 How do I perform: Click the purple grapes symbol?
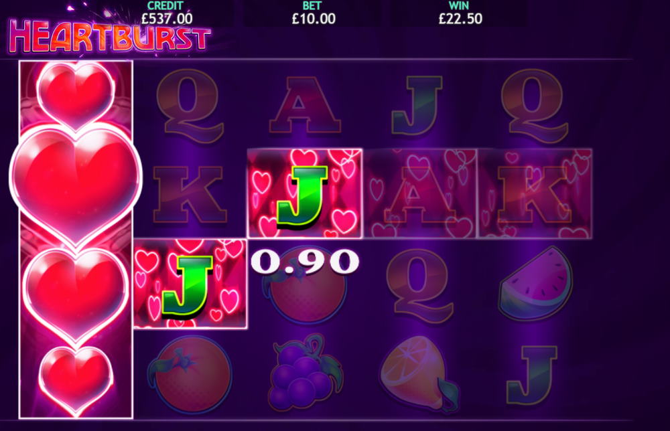pyautogui.click(x=305, y=373)
